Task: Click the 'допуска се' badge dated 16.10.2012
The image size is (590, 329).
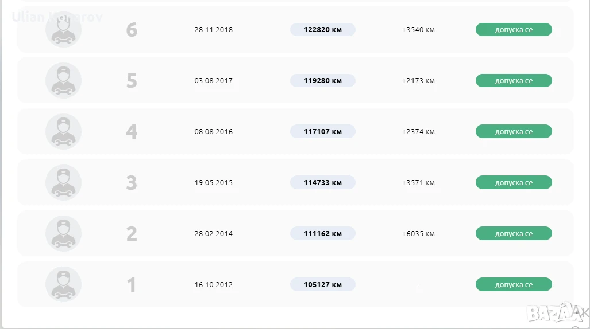Action: coord(514,285)
